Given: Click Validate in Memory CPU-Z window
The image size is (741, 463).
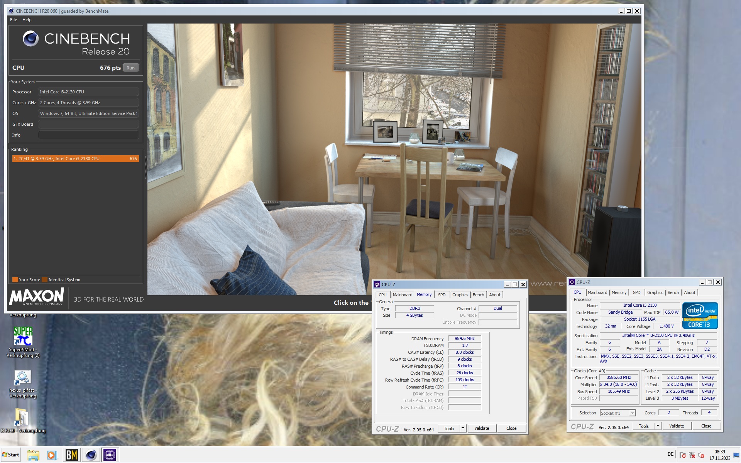Looking at the screenshot, I should pos(482,428).
